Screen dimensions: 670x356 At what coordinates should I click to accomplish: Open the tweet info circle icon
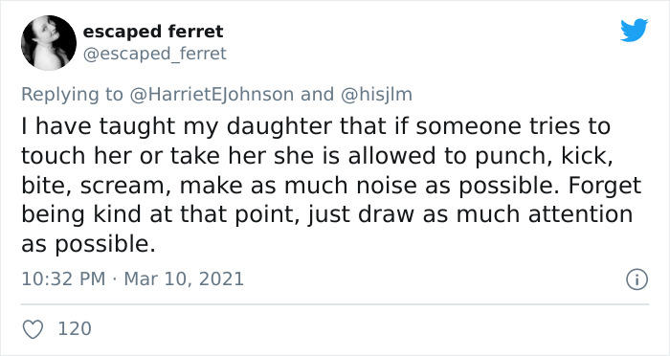(637, 280)
